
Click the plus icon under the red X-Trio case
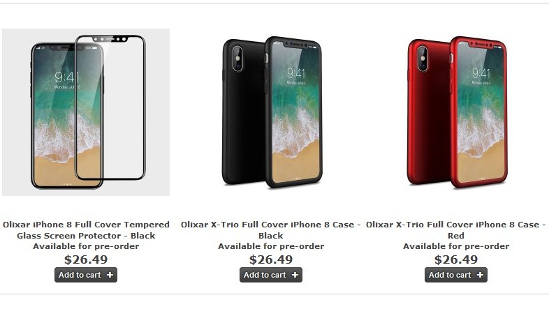(x=480, y=275)
